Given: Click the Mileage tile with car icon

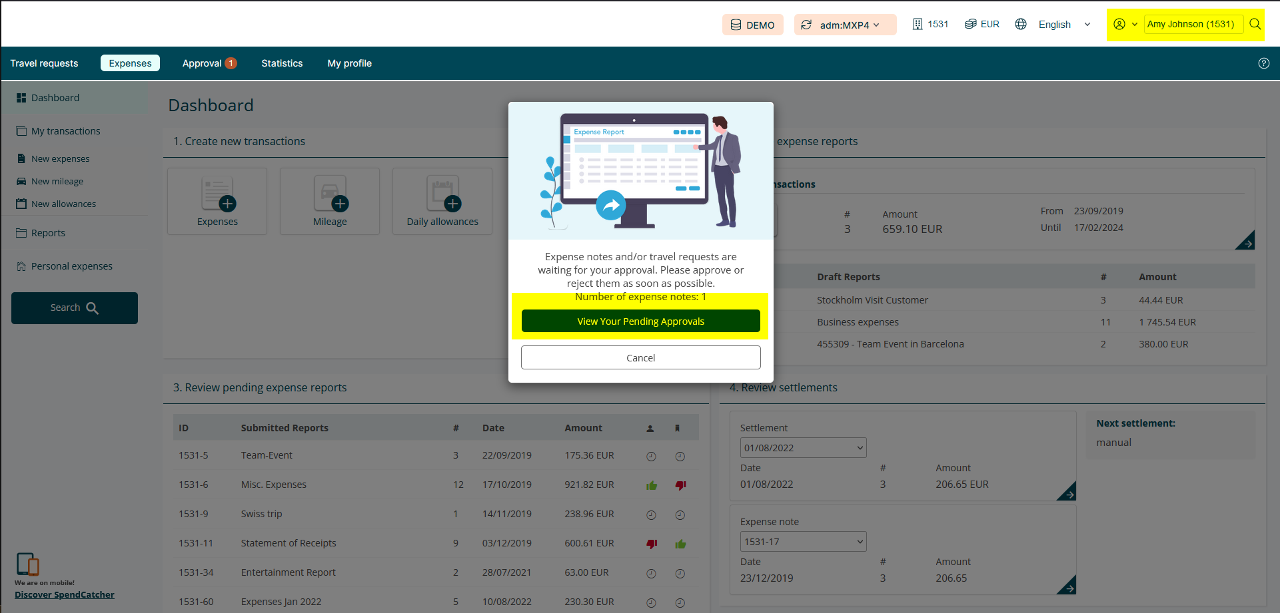Looking at the screenshot, I should coord(330,195).
